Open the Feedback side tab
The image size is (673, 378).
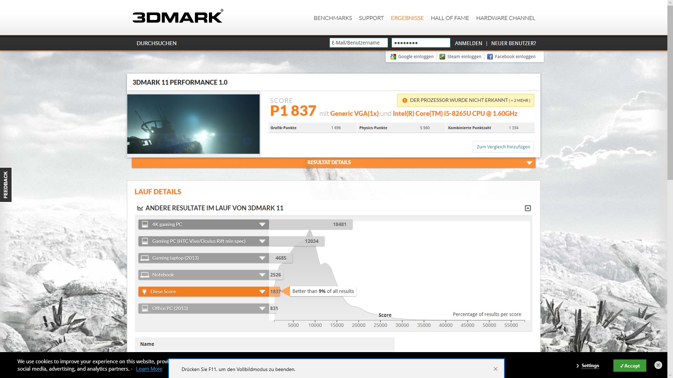pos(6,184)
